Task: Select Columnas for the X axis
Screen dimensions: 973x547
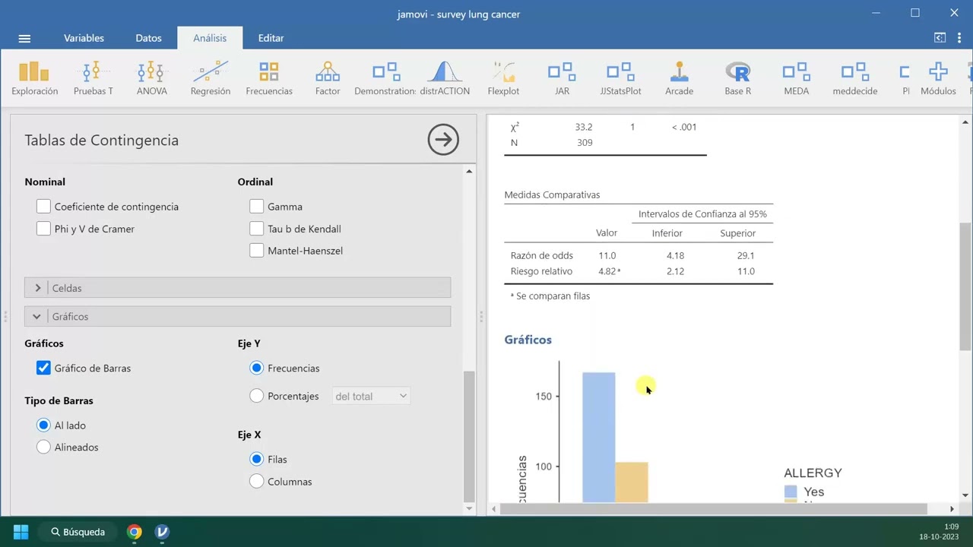Action: point(256,482)
